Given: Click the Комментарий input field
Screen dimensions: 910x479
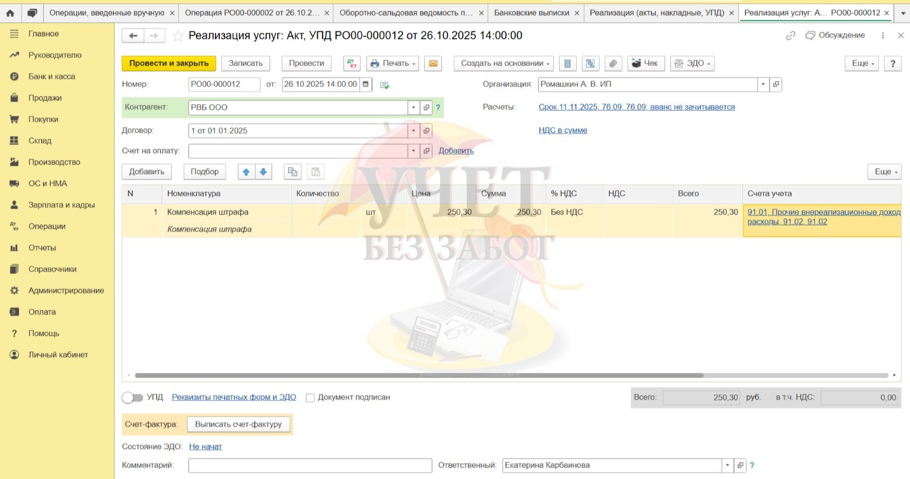Looking at the screenshot, I should (x=310, y=466).
